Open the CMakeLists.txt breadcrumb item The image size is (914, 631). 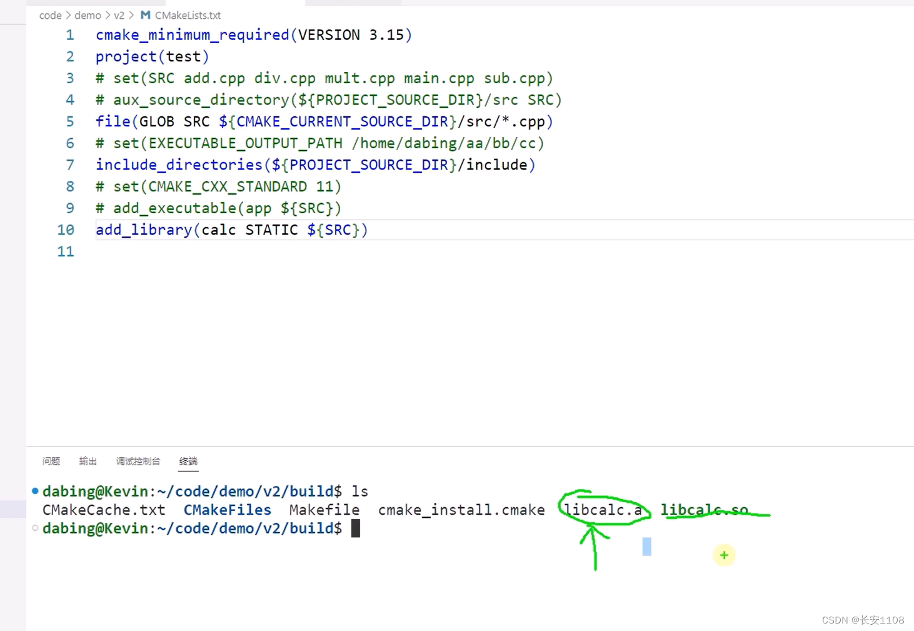[188, 15]
